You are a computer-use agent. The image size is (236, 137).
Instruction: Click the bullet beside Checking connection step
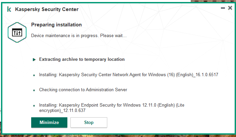tap(34, 90)
